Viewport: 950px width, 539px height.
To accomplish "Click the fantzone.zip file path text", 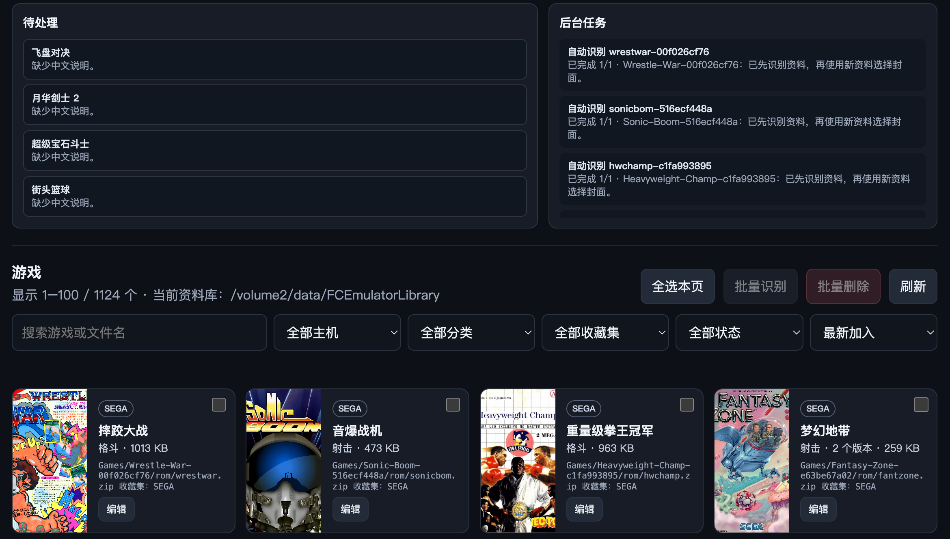I will [x=862, y=476].
